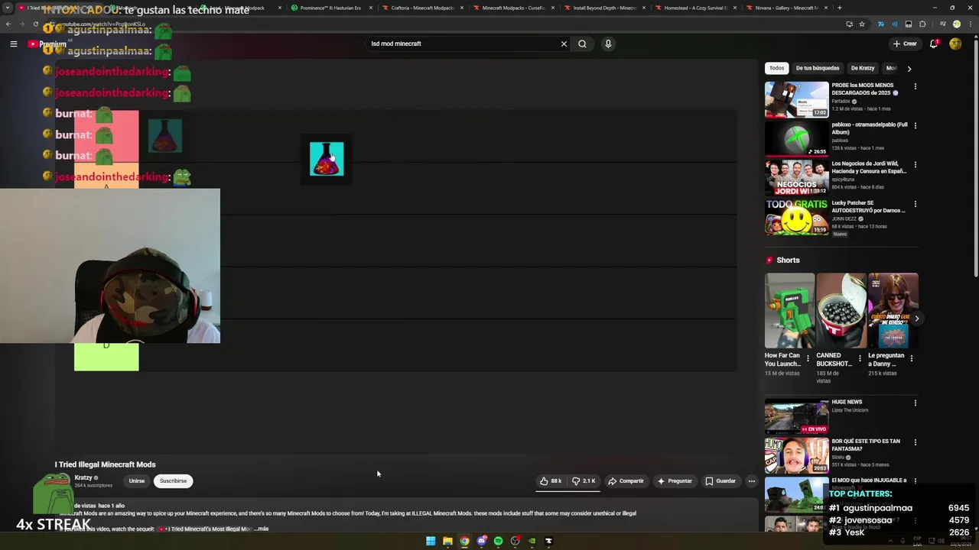The height and width of the screenshot is (550, 979).
Task: Click the like button showing 88k
Action: 551,480
